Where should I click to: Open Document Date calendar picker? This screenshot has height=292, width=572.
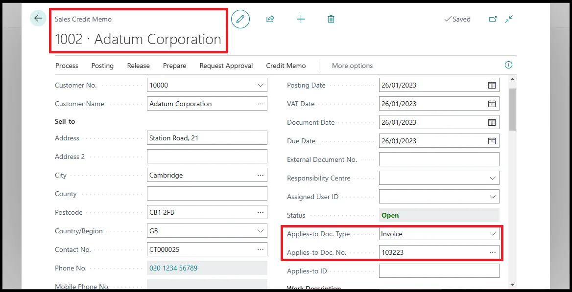pos(492,122)
